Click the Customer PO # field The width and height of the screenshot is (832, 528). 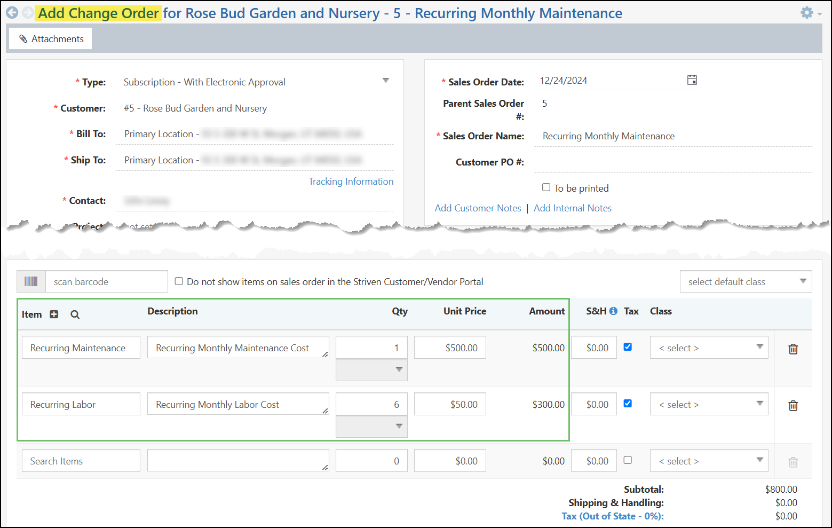click(672, 162)
